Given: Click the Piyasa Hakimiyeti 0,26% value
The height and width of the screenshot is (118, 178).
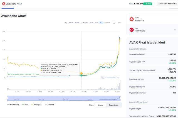Looking at the screenshot, I should tap(173, 87).
